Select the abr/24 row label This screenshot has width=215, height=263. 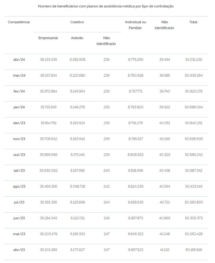19,60
